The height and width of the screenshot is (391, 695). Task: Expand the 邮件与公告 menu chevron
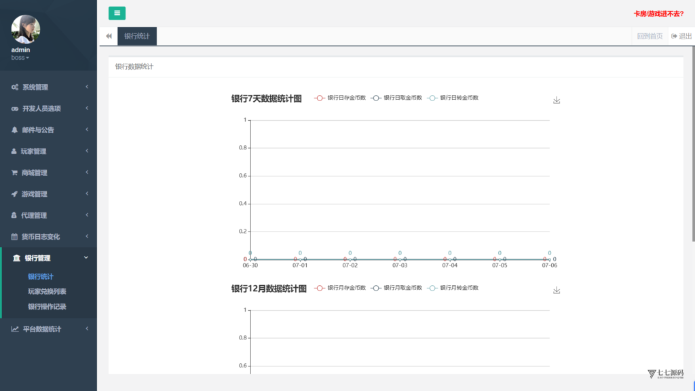87,130
